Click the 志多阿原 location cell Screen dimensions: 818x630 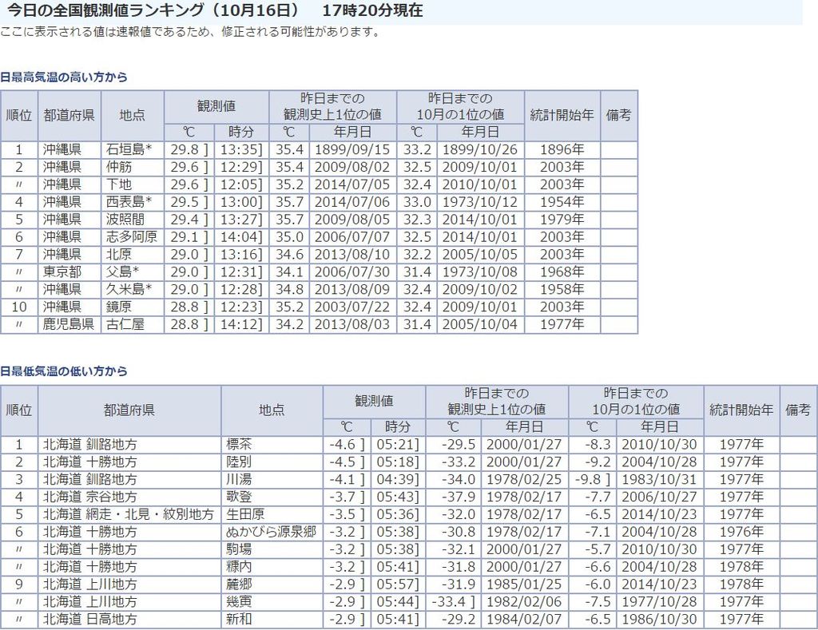tap(132, 237)
